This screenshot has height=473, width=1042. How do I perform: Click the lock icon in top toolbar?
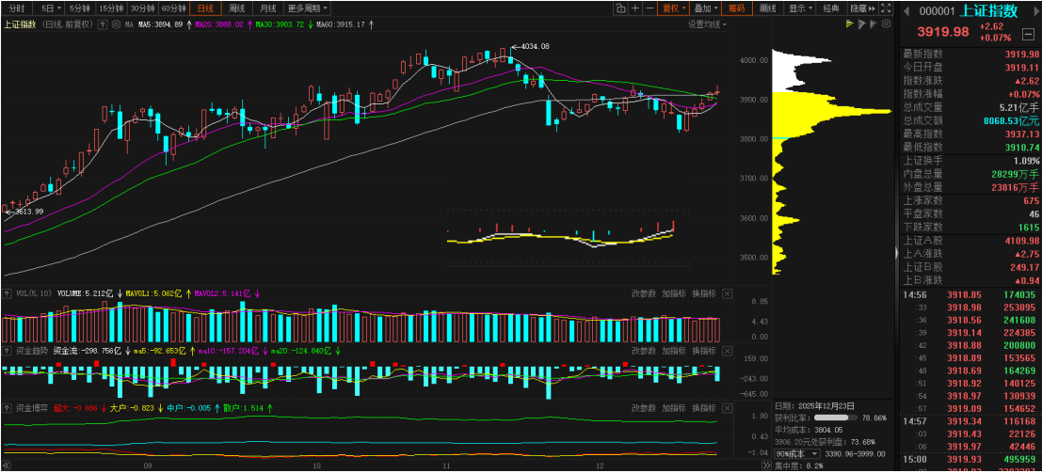(620, 8)
